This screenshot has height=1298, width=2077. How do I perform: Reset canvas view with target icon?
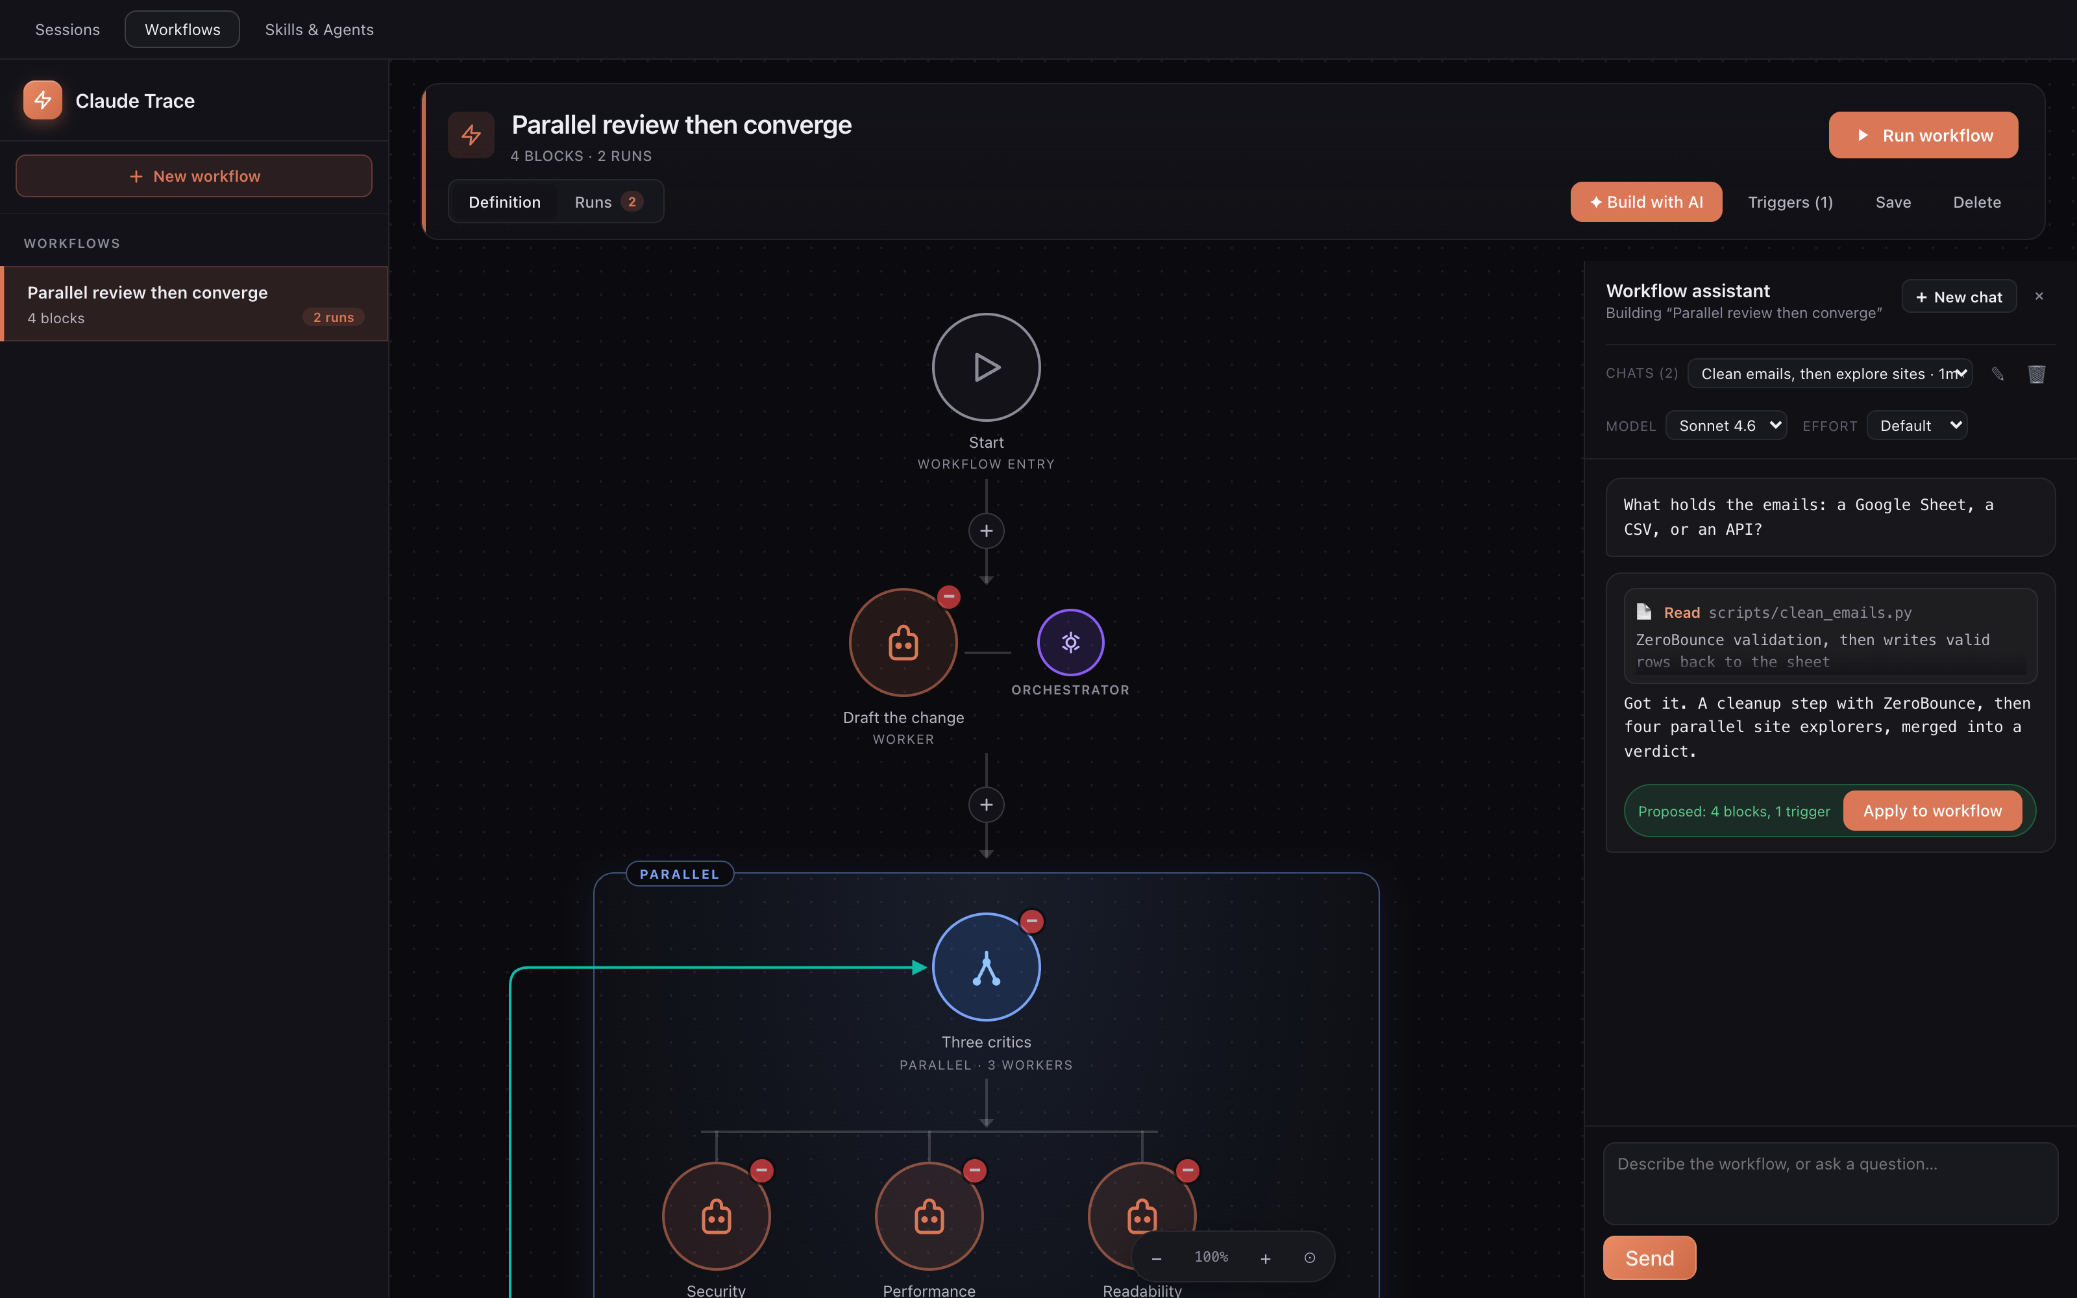(1310, 1258)
